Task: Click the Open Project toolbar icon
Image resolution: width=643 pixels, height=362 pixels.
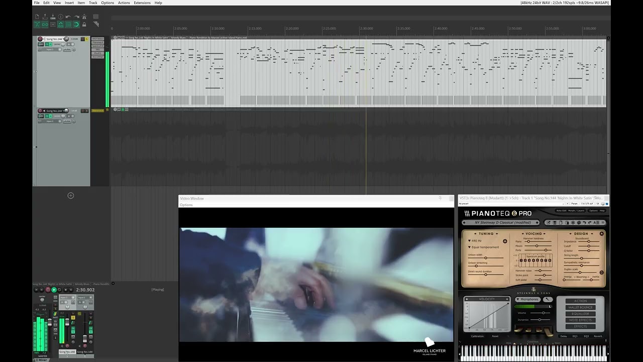Action: [x=45, y=17]
